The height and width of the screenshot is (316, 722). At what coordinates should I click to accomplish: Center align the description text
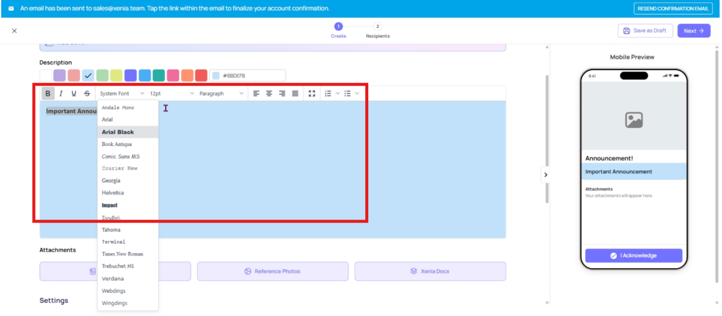pos(269,94)
